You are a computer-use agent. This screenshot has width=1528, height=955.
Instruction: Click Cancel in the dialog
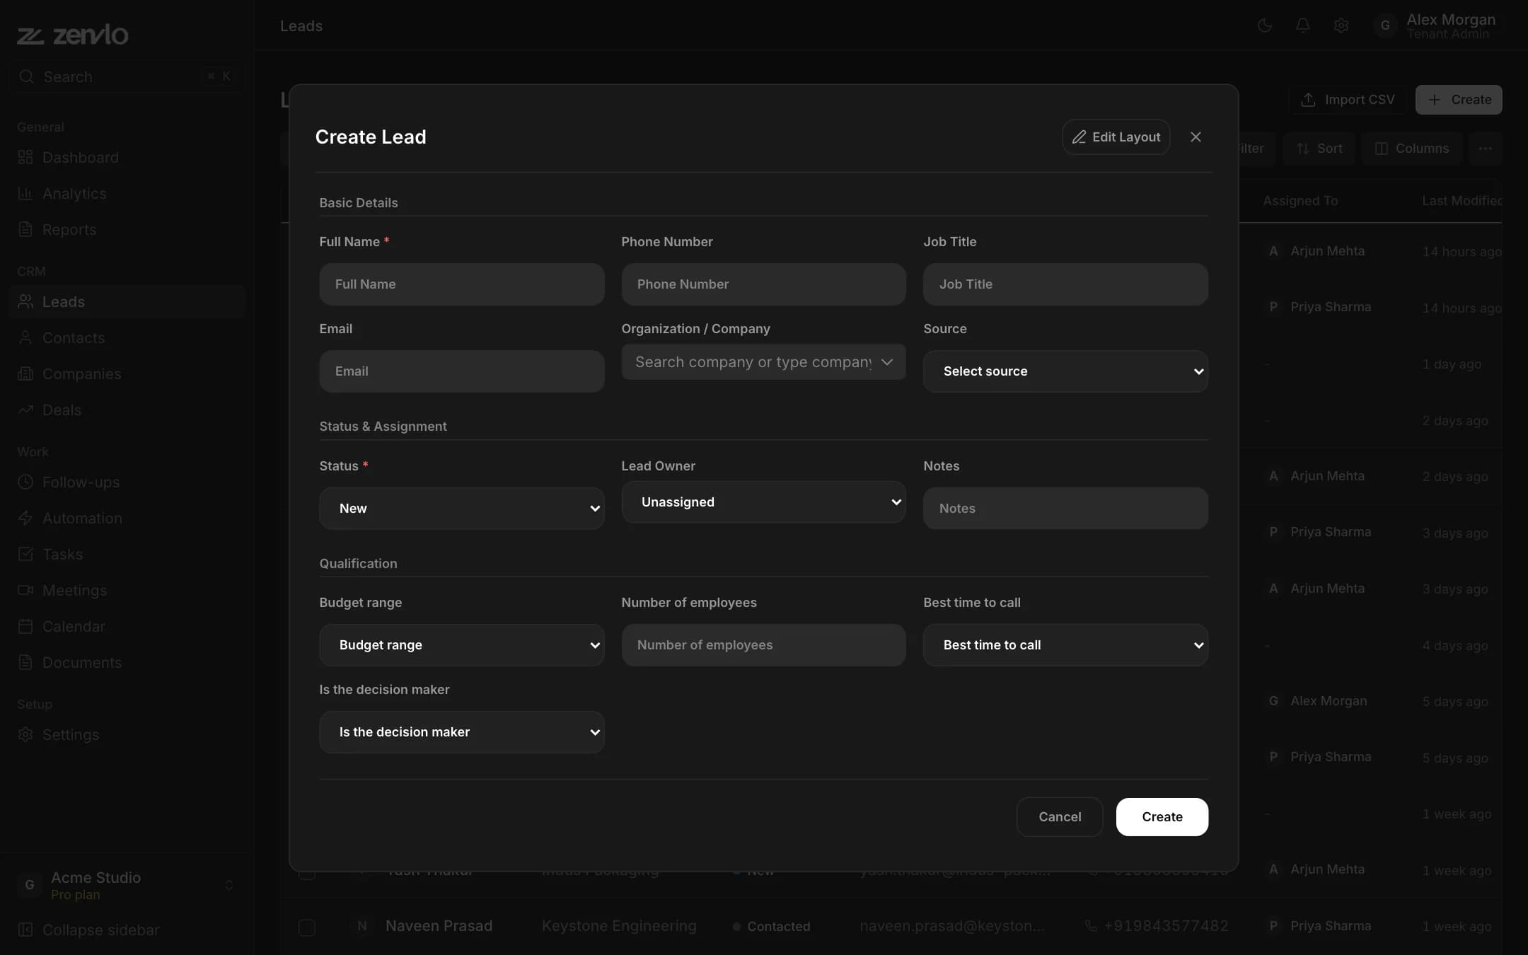click(1060, 817)
